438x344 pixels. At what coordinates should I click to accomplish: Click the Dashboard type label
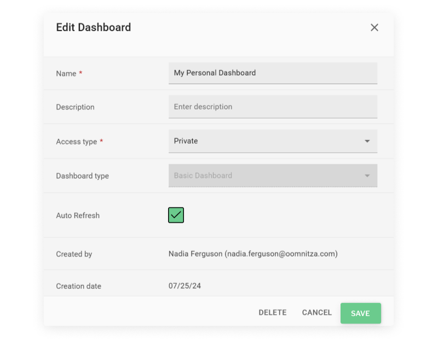point(83,176)
